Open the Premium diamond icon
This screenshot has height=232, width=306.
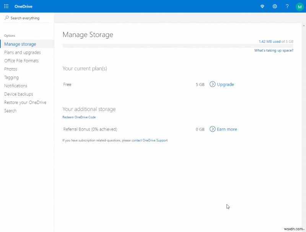click(x=262, y=7)
